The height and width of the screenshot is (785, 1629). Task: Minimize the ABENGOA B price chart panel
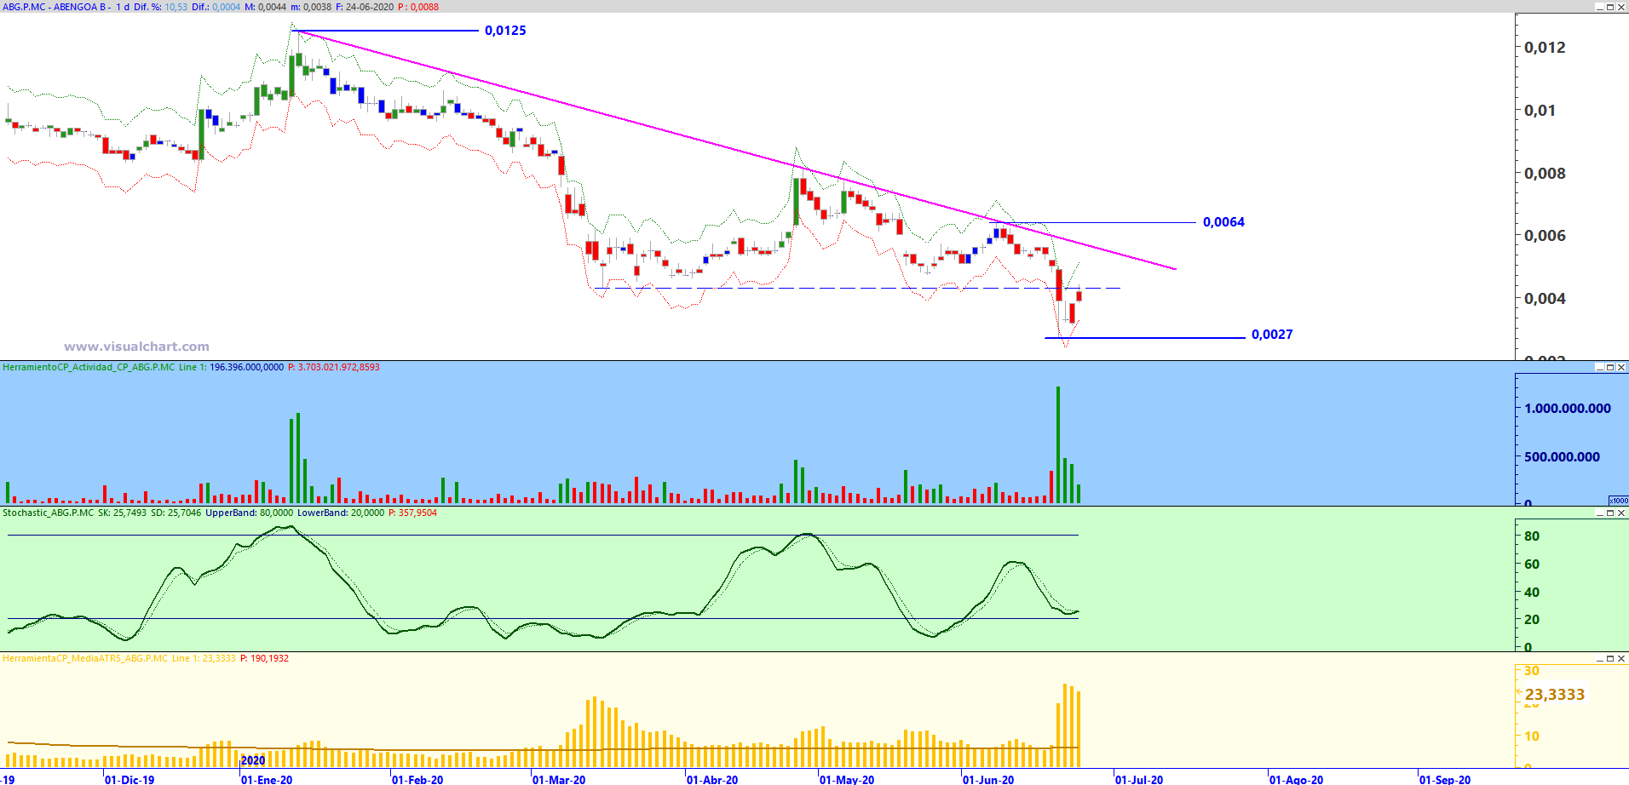(x=1599, y=7)
